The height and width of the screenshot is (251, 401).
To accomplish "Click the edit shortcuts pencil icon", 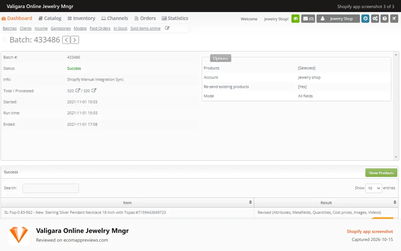I will [x=167, y=28].
